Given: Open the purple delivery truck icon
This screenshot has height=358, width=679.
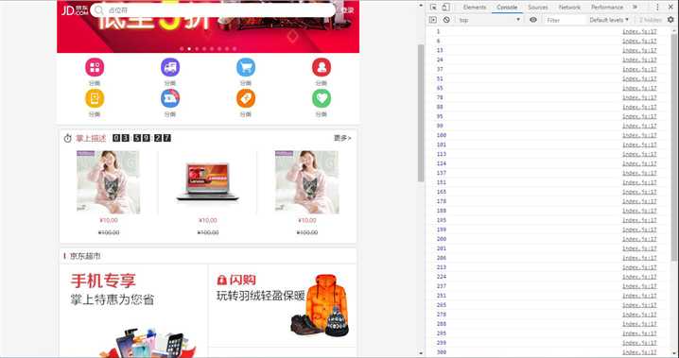Looking at the screenshot, I should point(170,67).
